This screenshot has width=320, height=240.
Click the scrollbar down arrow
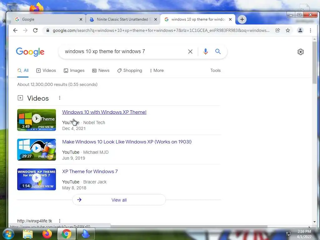[x=314, y=222]
